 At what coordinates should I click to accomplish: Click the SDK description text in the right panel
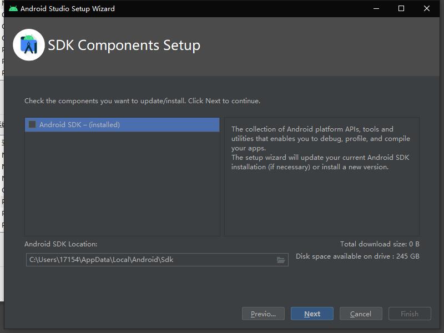point(321,148)
